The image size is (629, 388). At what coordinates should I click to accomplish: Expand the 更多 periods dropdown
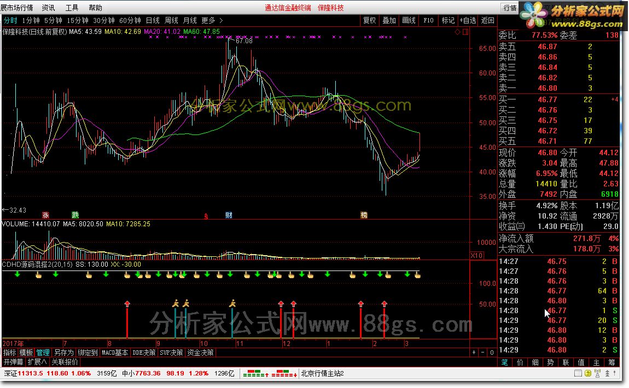(x=212, y=20)
